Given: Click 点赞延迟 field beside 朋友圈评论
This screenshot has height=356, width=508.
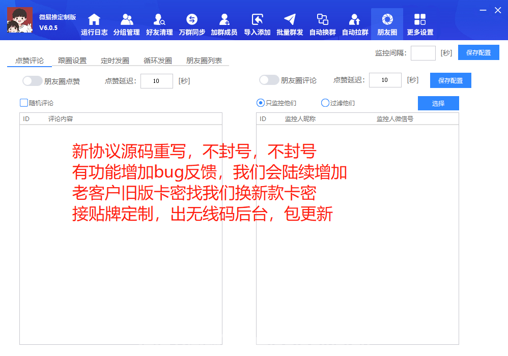Looking at the screenshot, I should point(385,80).
